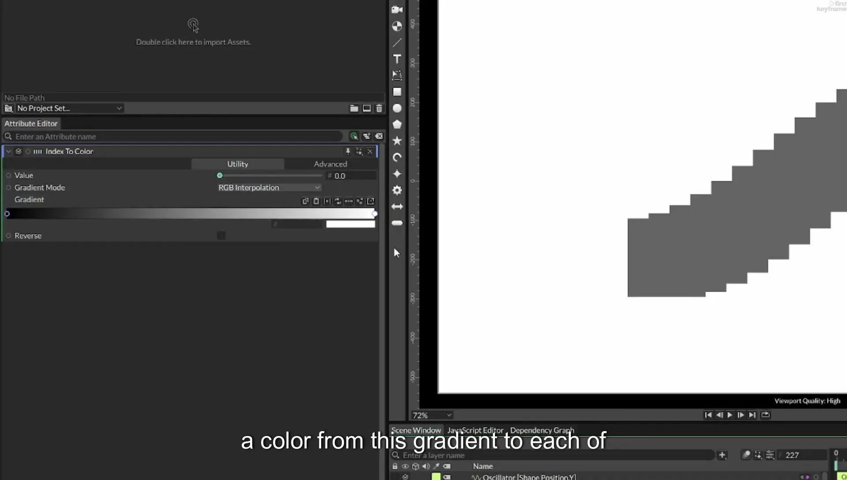
Task: Select the Polygon shape tool
Action: pos(397,124)
